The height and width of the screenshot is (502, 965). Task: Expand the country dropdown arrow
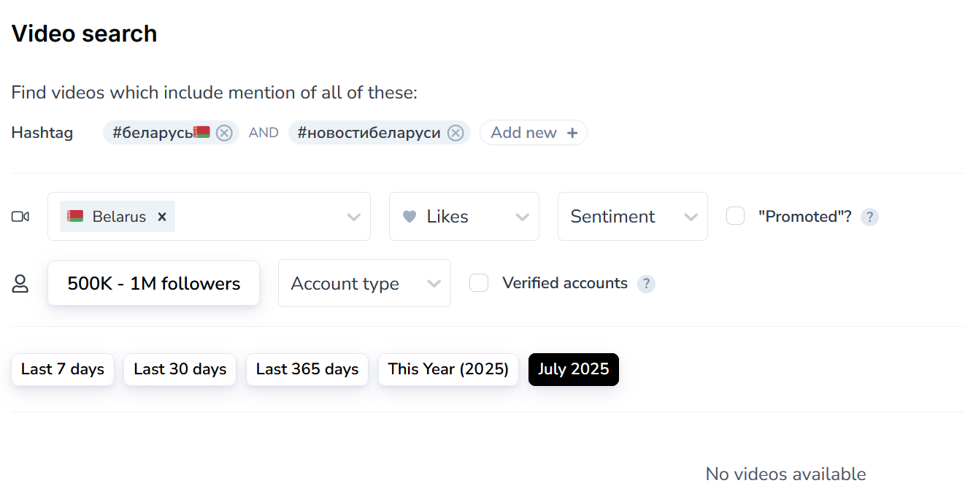[x=354, y=217]
